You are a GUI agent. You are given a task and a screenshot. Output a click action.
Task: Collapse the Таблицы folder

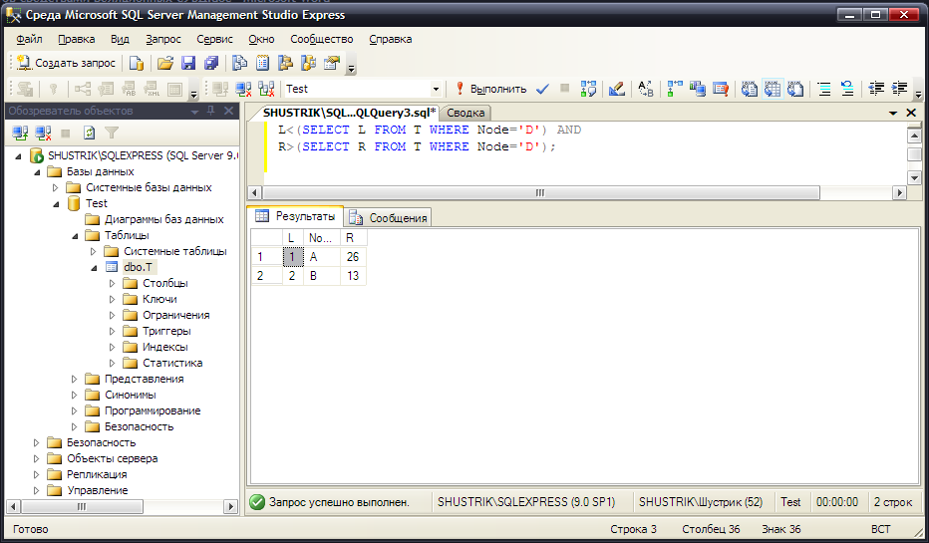click(75, 236)
